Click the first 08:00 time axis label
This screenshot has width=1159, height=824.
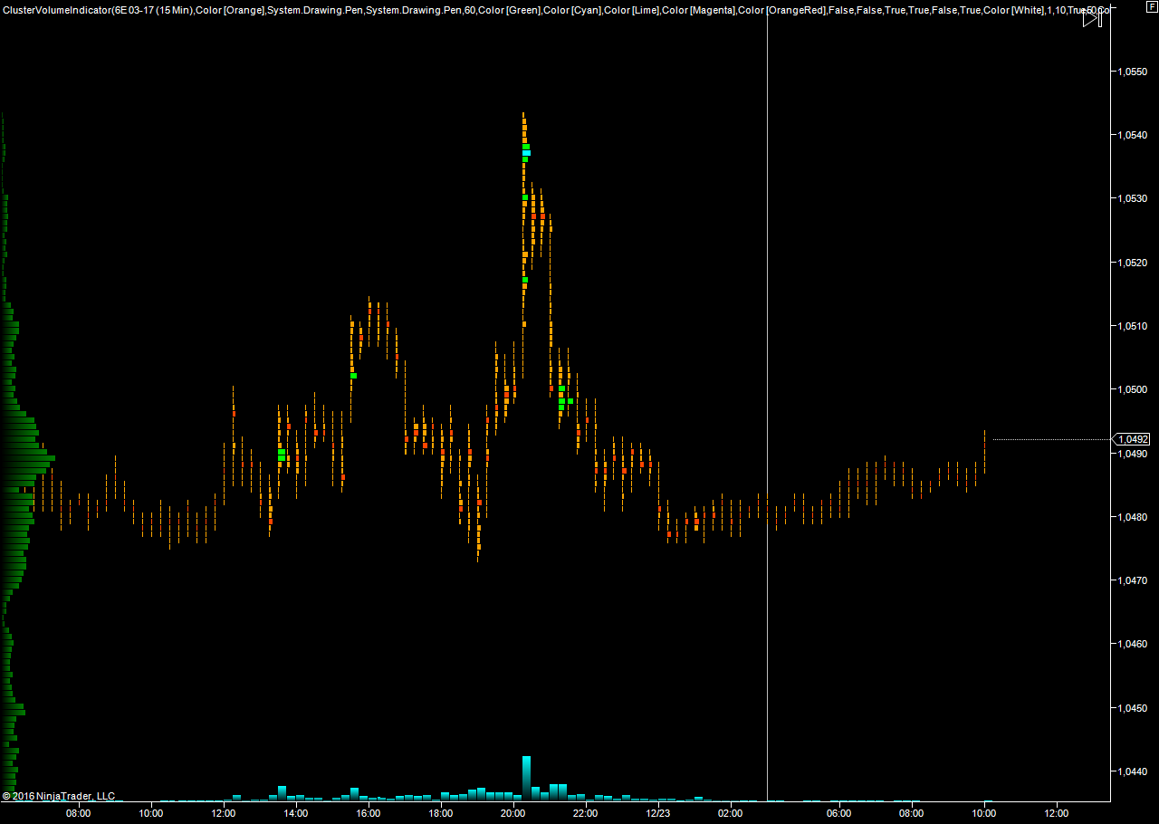coord(79,813)
